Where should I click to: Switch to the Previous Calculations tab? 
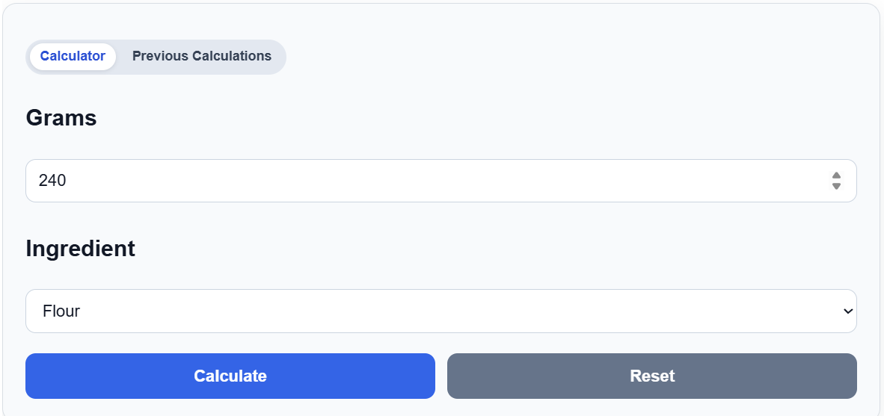pyautogui.click(x=202, y=56)
